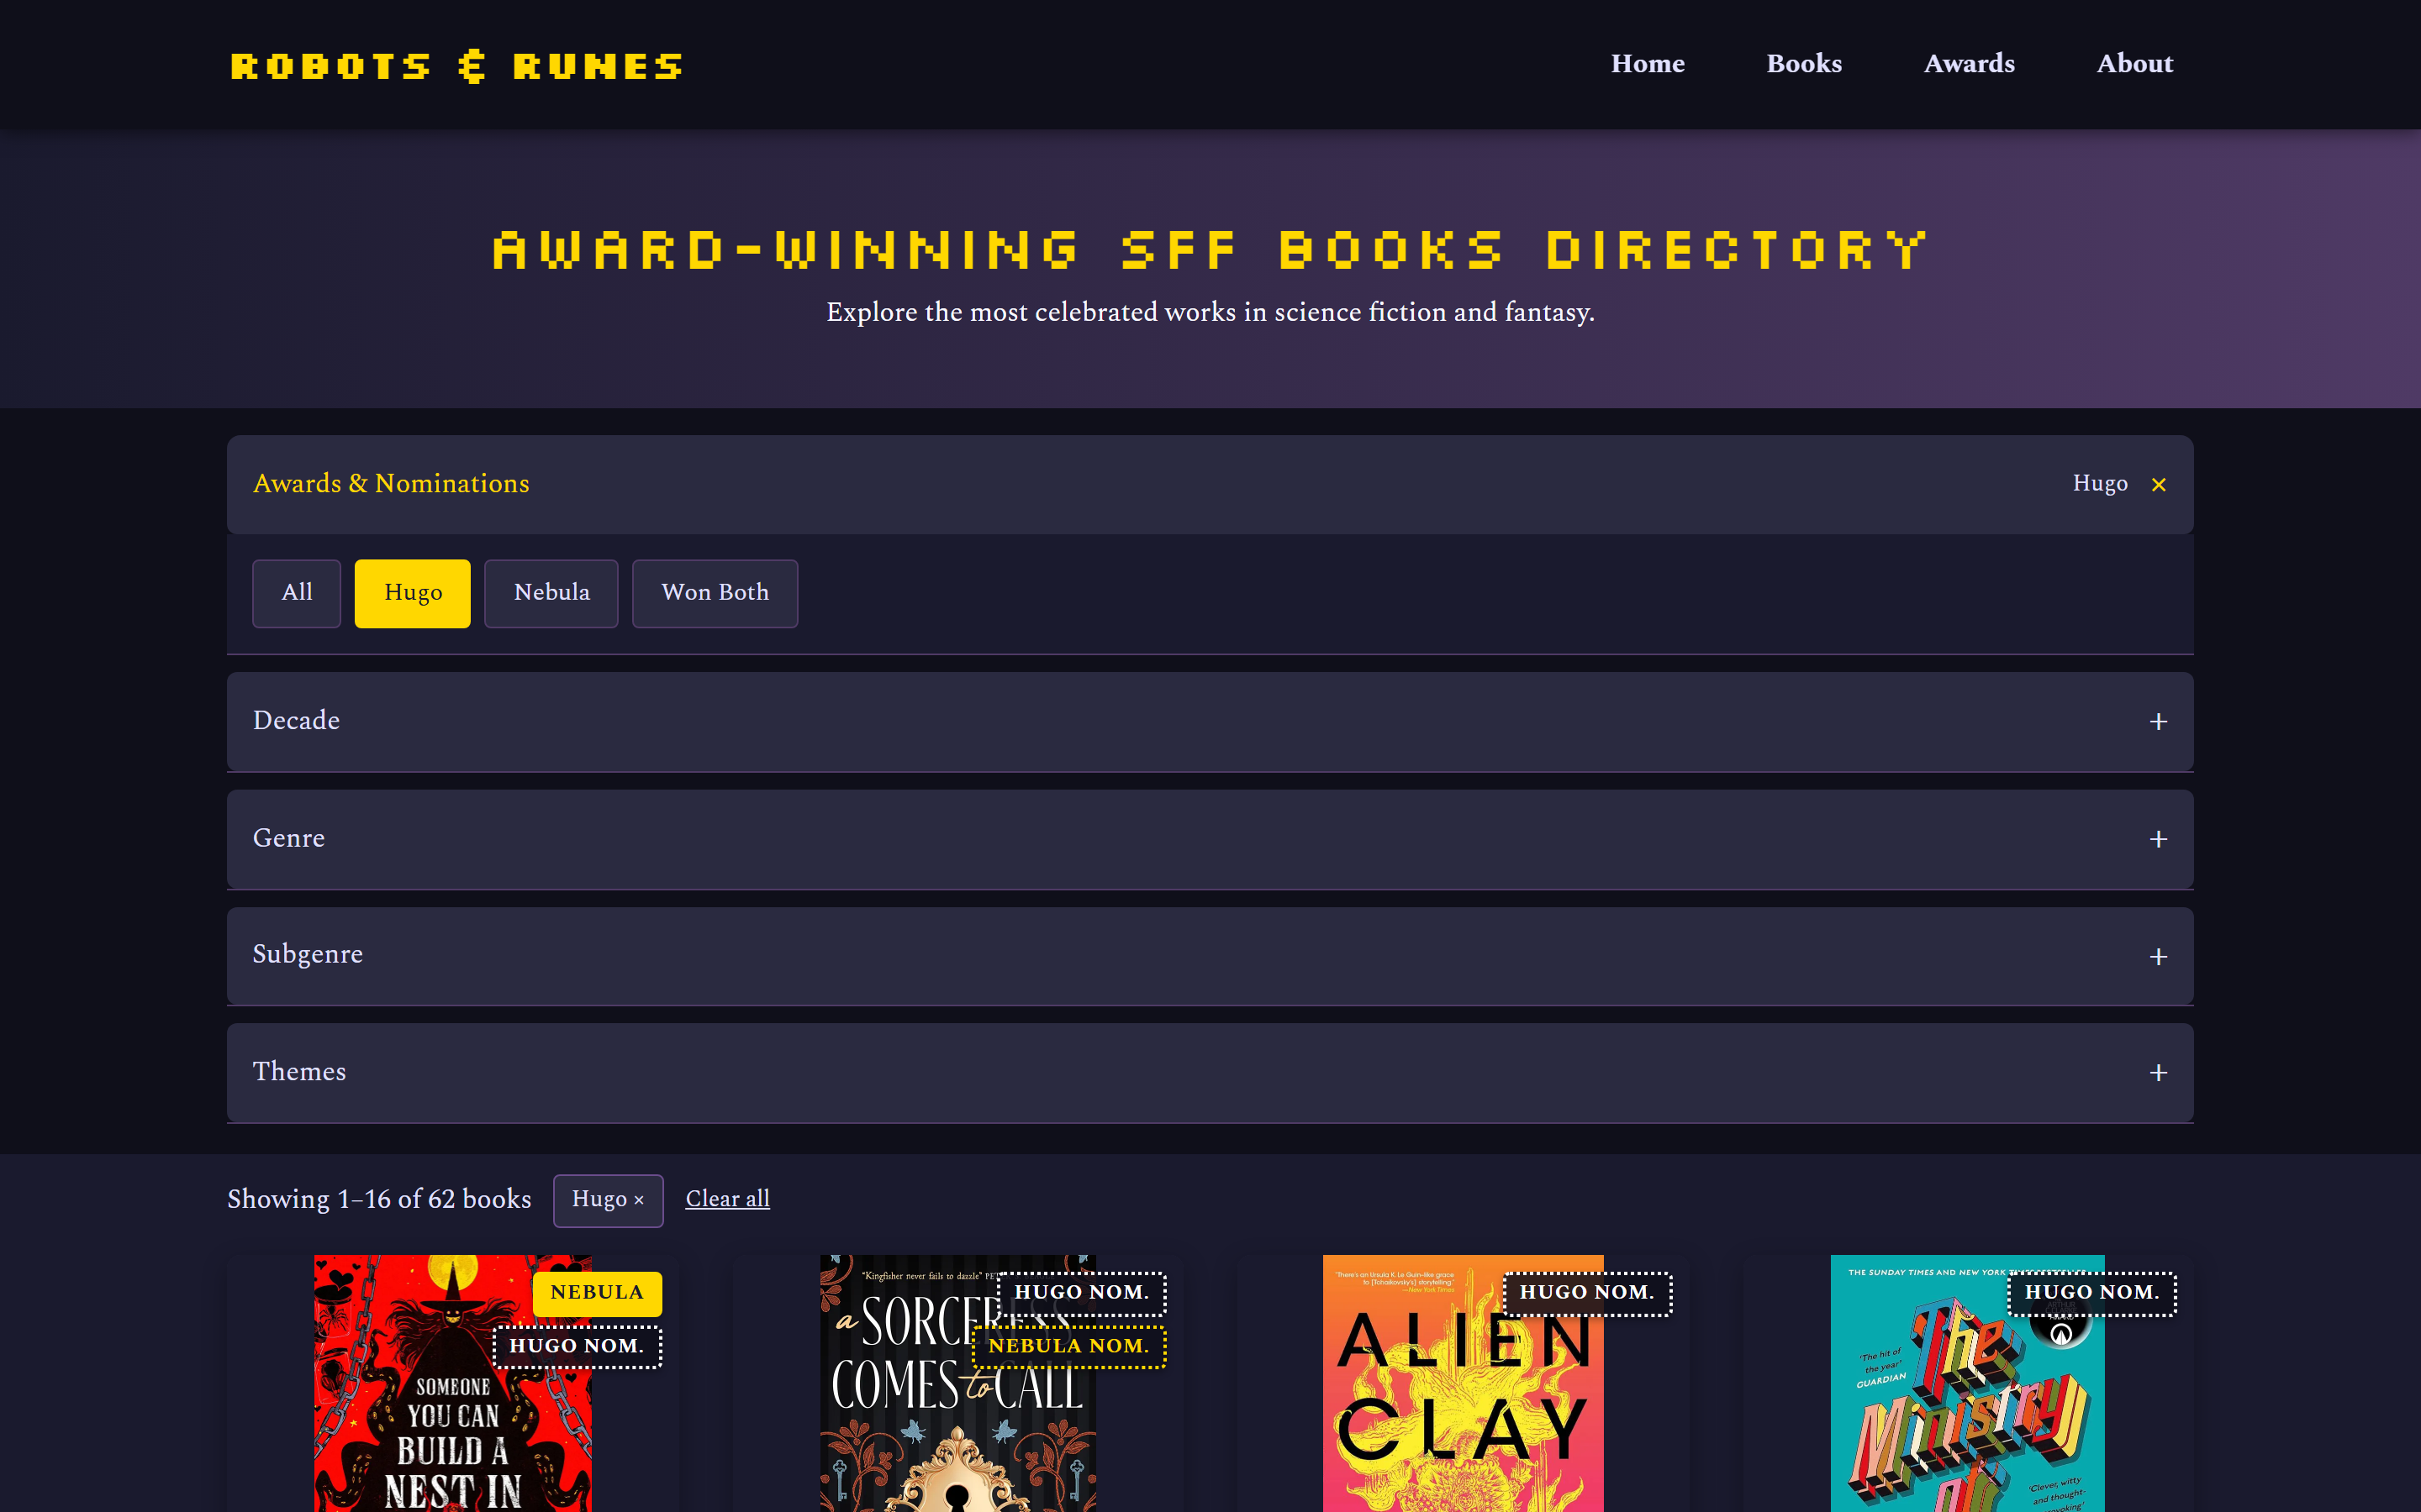This screenshot has width=2421, height=1512.
Task: Click HUGO NOM. badge on Alien Clay
Action: (1586, 1293)
